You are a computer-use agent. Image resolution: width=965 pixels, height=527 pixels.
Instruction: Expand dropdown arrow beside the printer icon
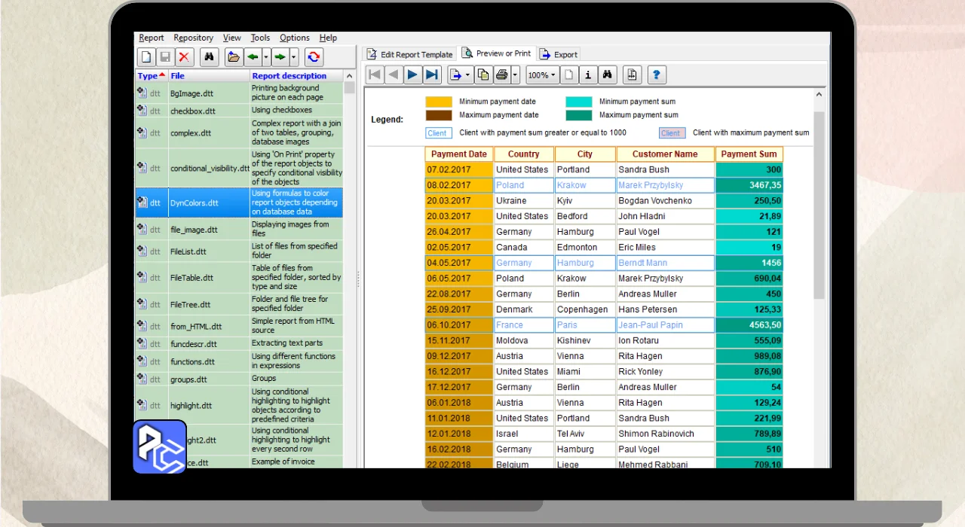[516, 75]
